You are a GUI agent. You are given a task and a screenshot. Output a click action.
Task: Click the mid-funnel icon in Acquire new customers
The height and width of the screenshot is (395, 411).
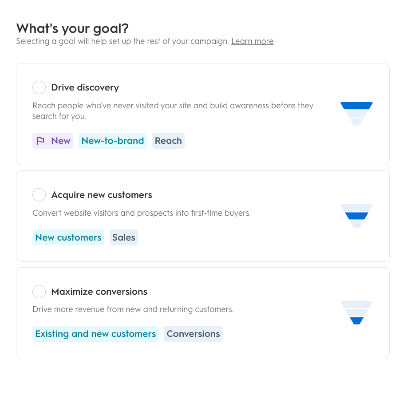tap(356, 216)
